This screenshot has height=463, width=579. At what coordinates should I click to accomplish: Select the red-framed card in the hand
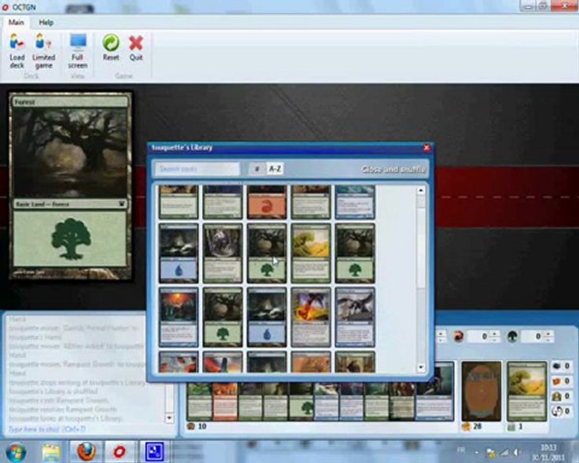[x=225, y=402]
